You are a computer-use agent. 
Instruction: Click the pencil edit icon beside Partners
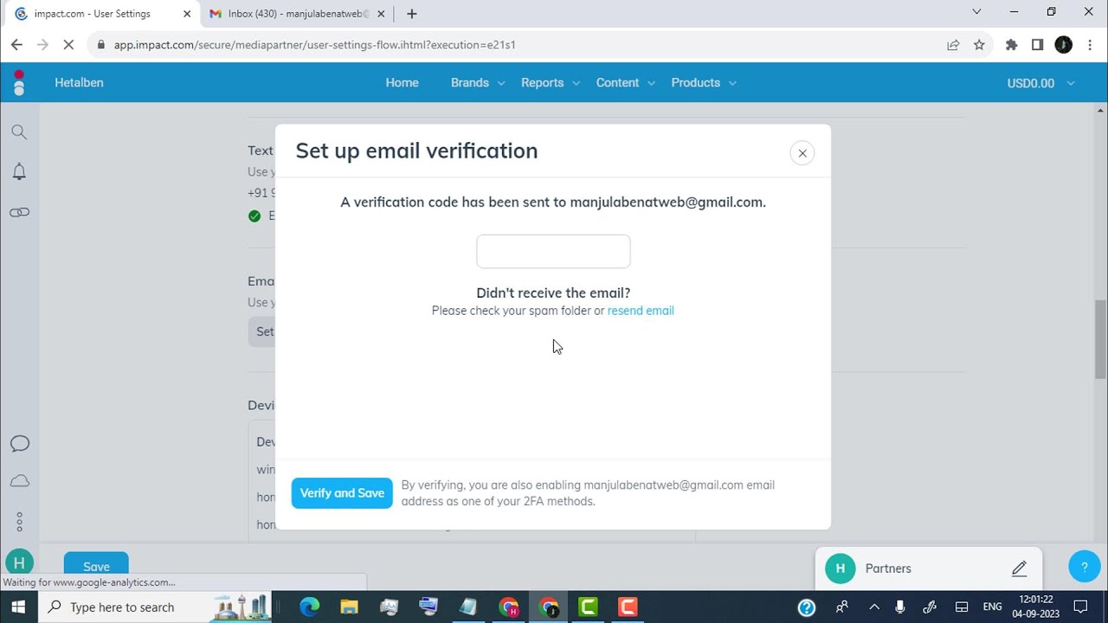(1019, 568)
